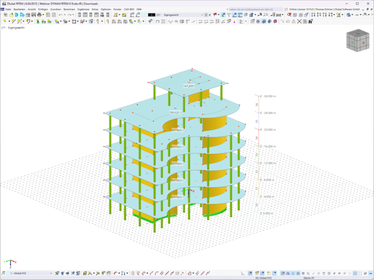
Task: Click the yellow parallelogram surface icon
Action: click(x=116, y=15)
